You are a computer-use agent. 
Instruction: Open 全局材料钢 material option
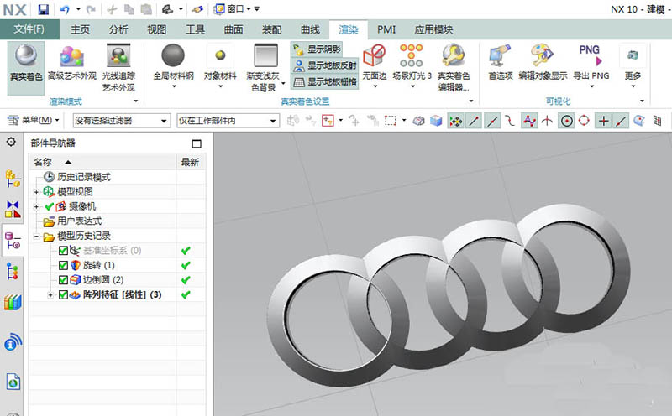(x=173, y=65)
